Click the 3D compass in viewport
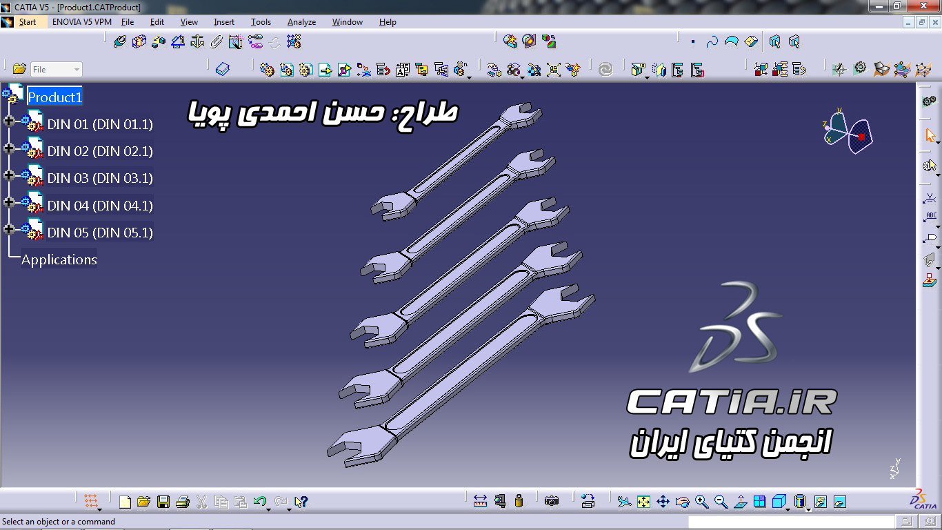 (848, 130)
